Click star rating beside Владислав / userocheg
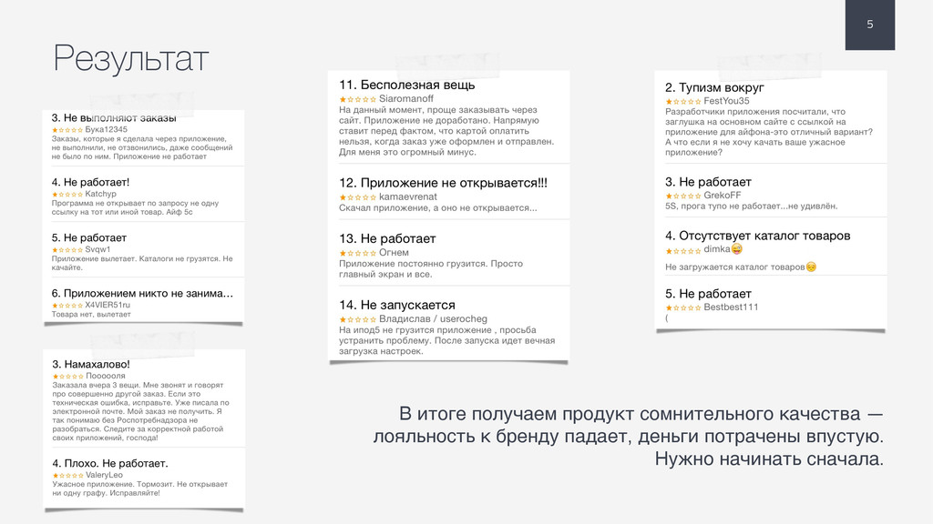Screen dimensions: 933x524 (357, 319)
